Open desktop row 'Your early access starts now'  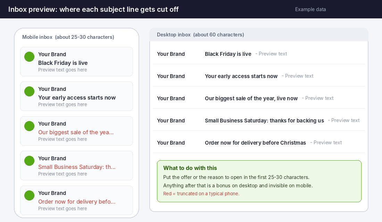tap(259, 76)
